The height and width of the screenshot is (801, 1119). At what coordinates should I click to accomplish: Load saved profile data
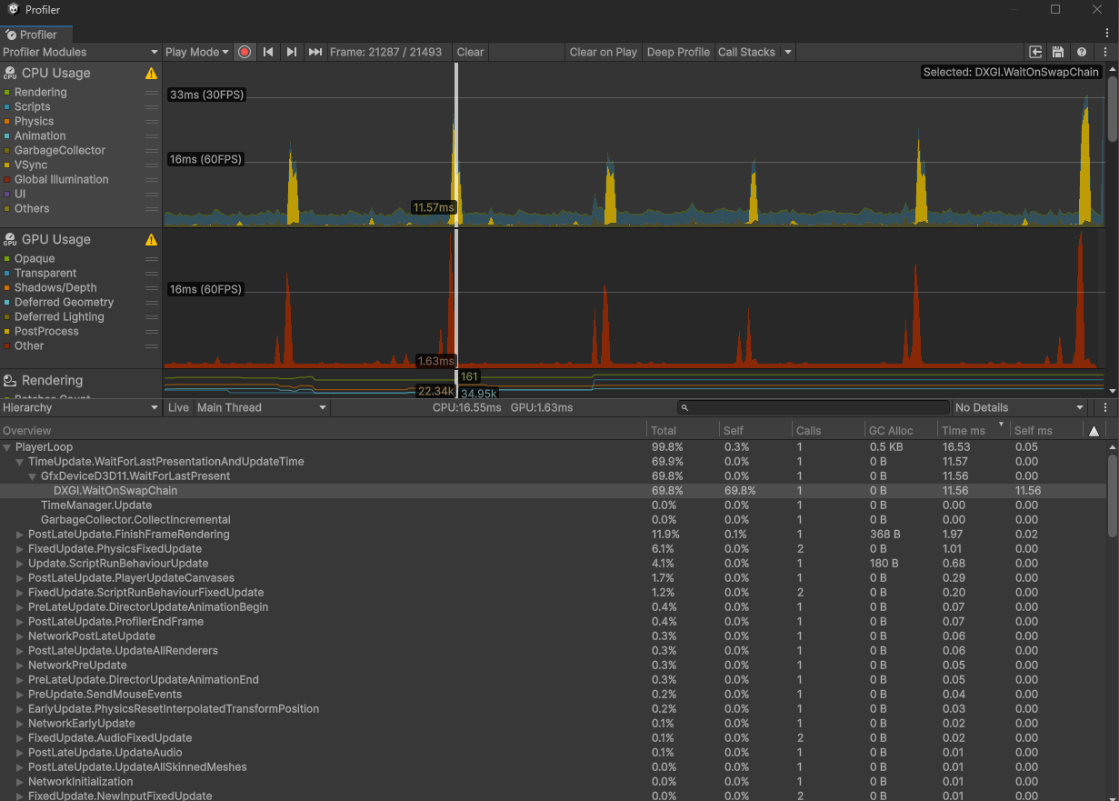click(1035, 52)
